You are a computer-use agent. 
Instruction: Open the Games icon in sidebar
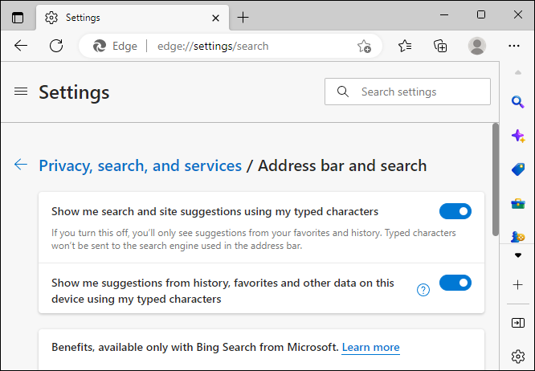point(518,236)
